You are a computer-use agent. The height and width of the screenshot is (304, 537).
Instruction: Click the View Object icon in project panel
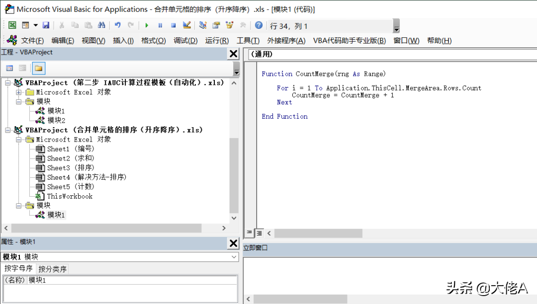22,68
